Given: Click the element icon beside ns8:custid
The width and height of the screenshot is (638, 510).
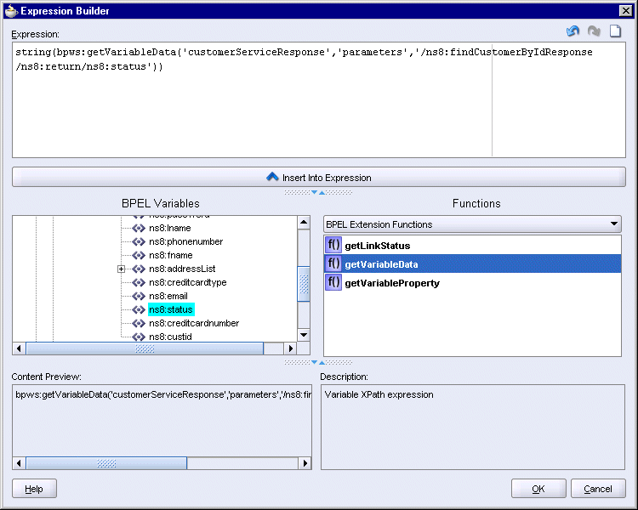Looking at the screenshot, I should [x=139, y=337].
